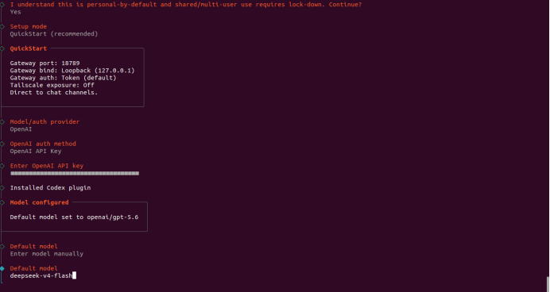The height and width of the screenshot is (292, 550).
Task: Click the 'Model/auth provider' heading
Action: click(x=45, y=122)
